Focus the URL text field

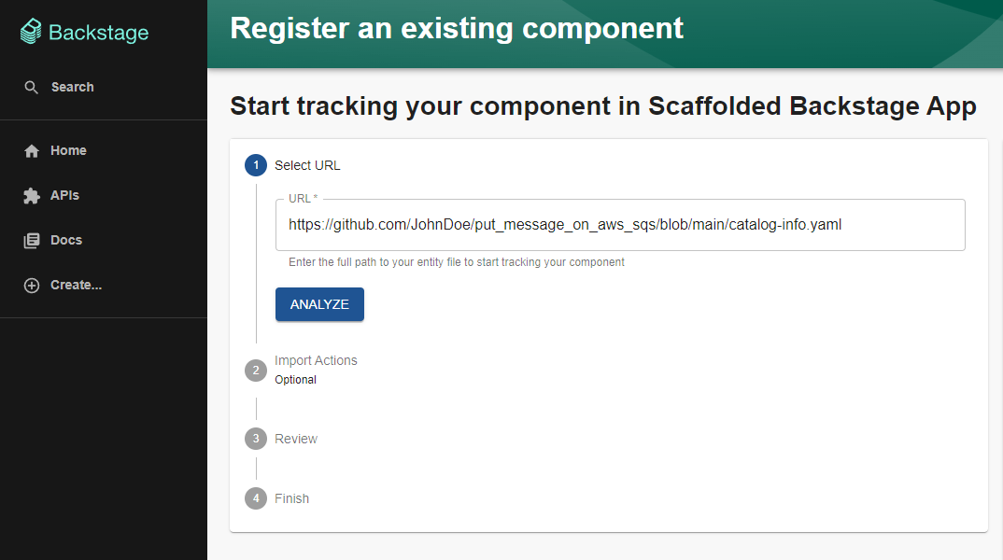click(x=619, y=225)
